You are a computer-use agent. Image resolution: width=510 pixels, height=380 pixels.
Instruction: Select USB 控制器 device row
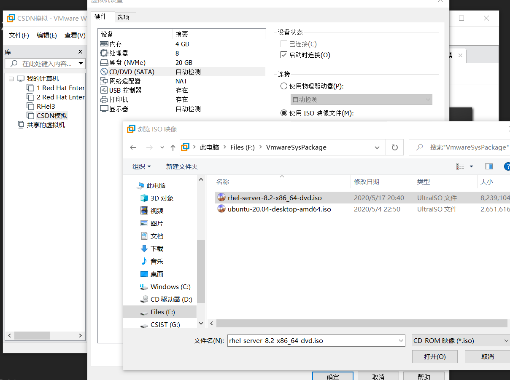(x=182, y=90)
